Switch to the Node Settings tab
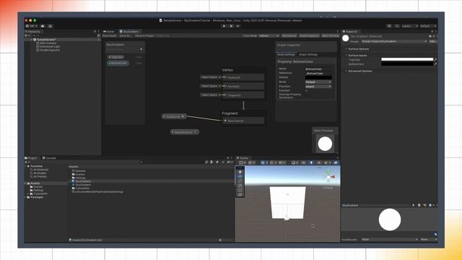 point(286,55)
